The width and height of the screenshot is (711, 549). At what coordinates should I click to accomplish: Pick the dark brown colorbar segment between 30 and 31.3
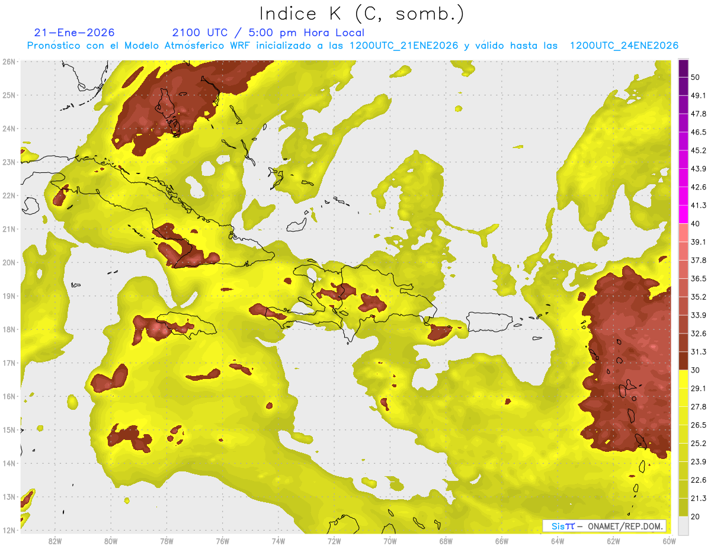(683, 361)
